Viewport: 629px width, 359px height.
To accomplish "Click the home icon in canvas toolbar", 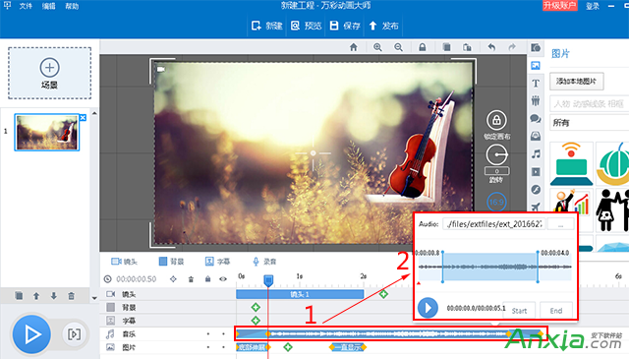I will pyautogui.click(x=354, y=47).
